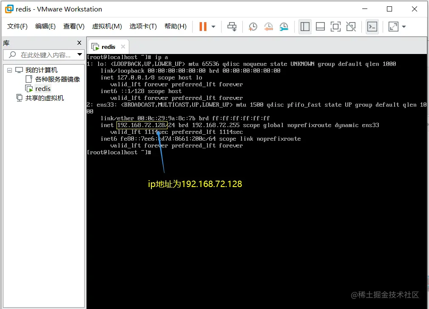Minimize the VMware Workstation window

(x=365, y=9)
